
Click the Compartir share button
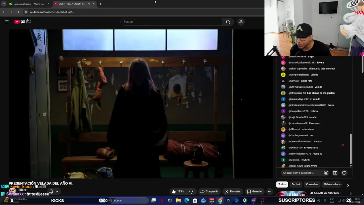tap(209, 191)
